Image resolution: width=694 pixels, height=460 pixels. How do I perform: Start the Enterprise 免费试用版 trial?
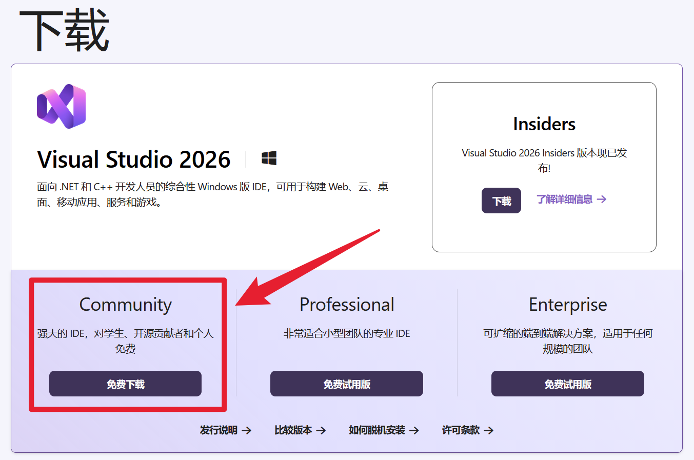568,384
